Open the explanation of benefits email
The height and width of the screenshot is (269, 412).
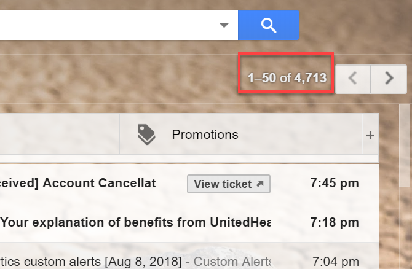coord(135,222)
